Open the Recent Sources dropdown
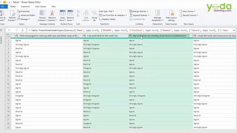The height and width of the screenshot is (133, 237). (x=189, y=15)
